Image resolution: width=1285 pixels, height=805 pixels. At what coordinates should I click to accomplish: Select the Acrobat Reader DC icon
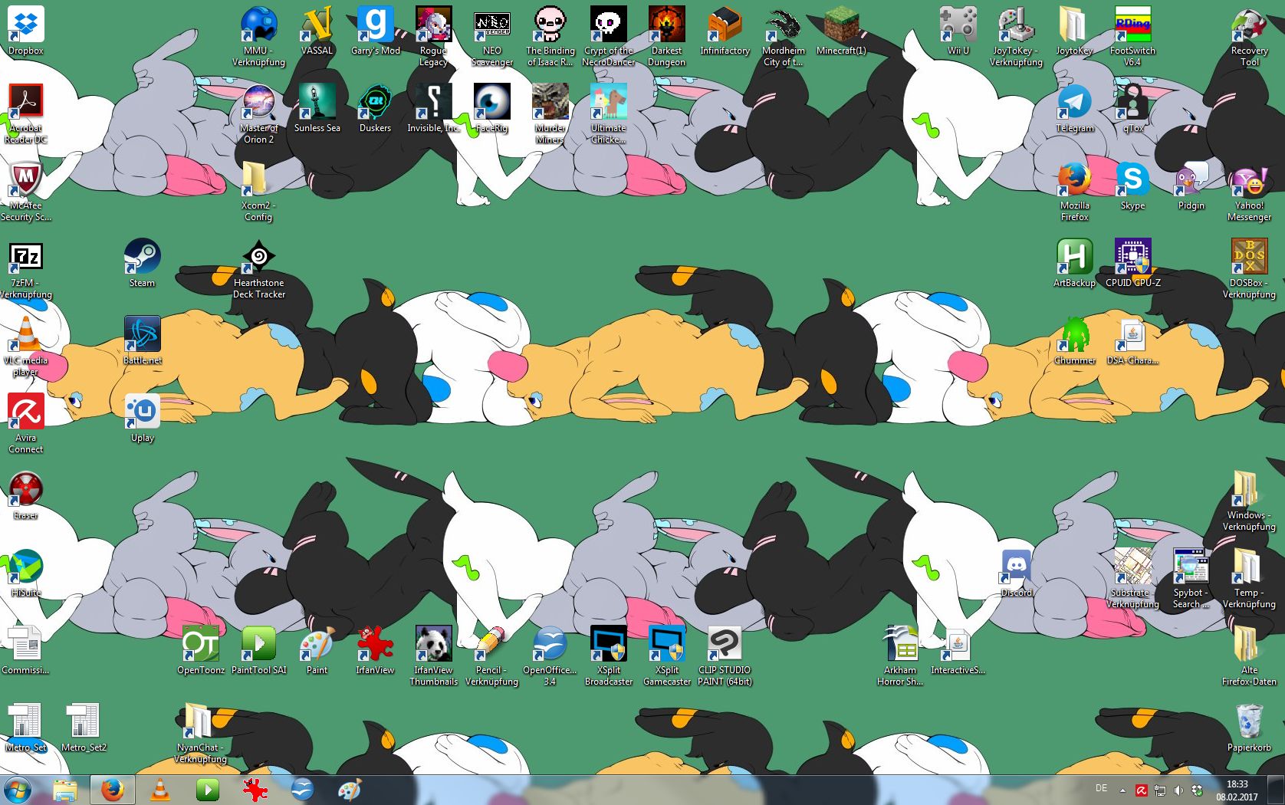(x=26, y=113)
